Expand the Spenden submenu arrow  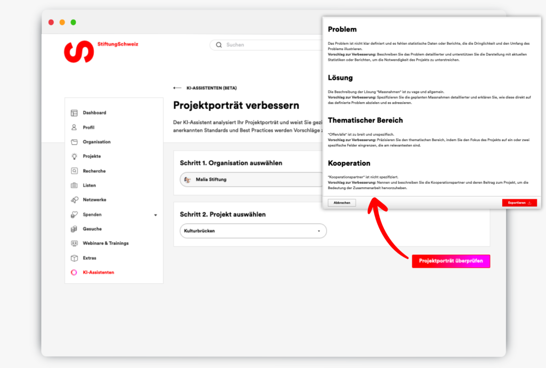156,215
